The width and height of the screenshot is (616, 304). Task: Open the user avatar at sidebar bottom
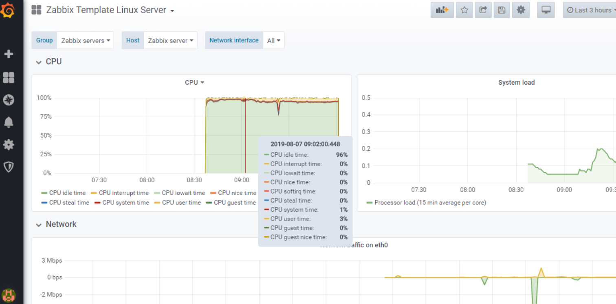click(x=9, y=295)
